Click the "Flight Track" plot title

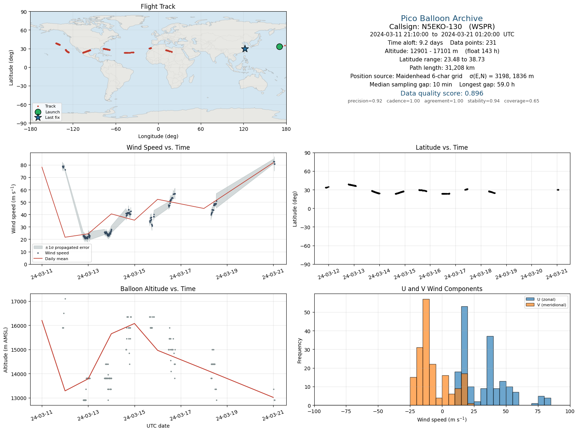click(x=158, y=7)
